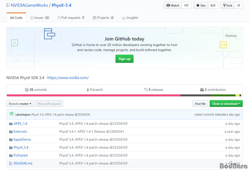The height and width of the screenshot is (170, 249).
Task: Expand the Clone or download dropdown
Action: 226,104
